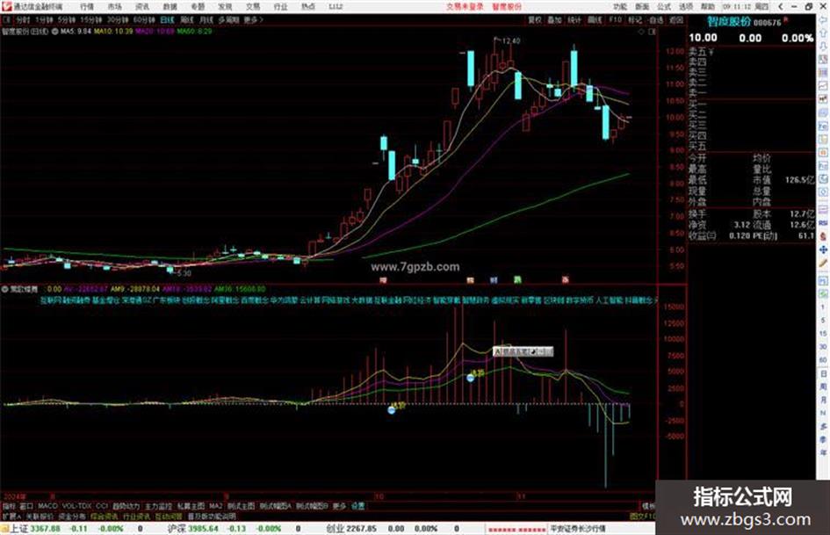Expand the 扩展 panel toggle
Viewport: 830px width, 535px height.
point(11,516)
